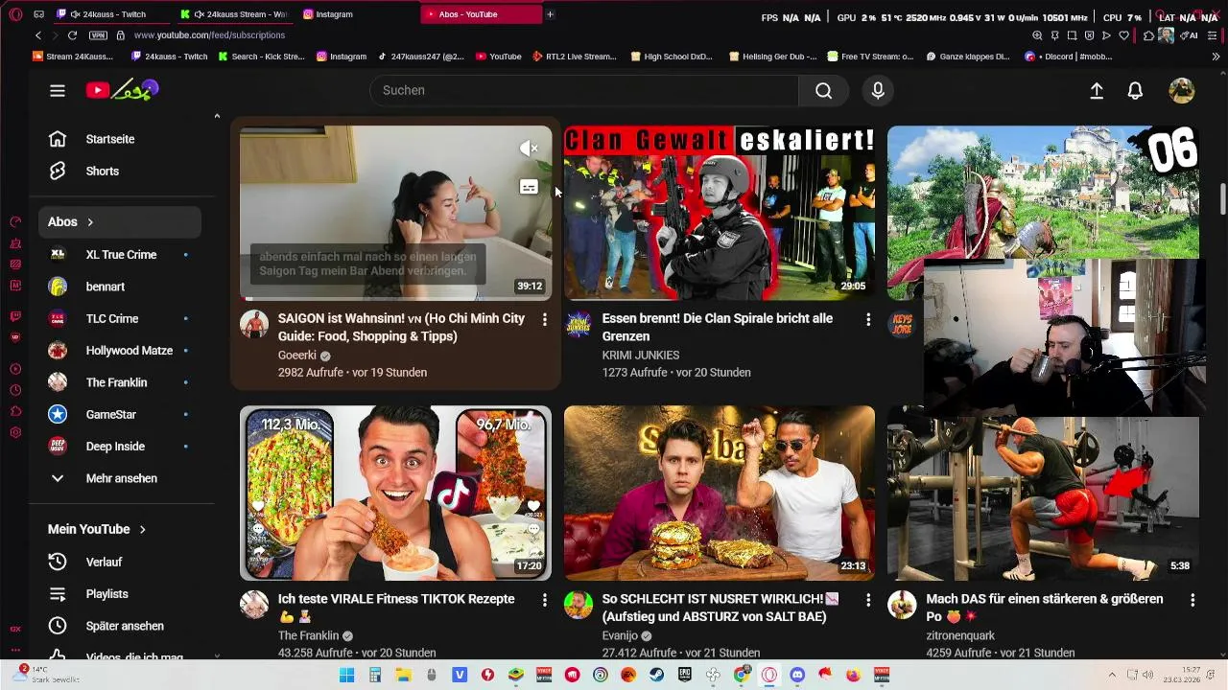
Task: Launch Steam from taskbar
Action: [656, 675]
